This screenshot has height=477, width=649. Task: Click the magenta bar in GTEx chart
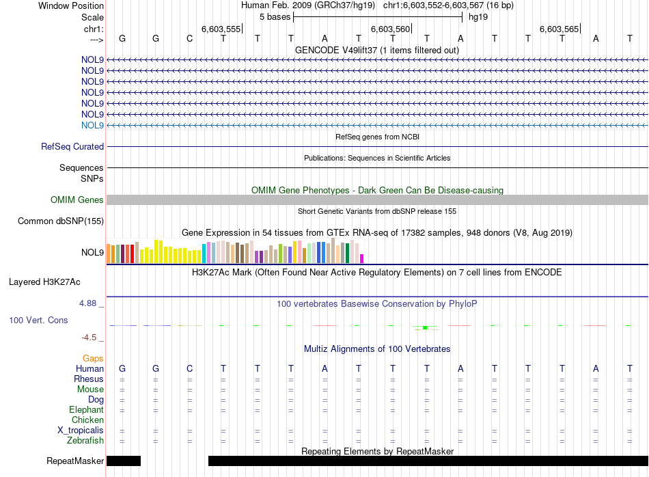point(362,259)
